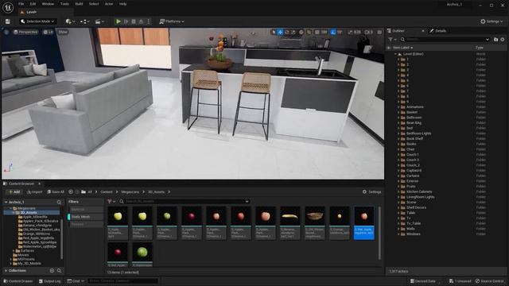
Task: Toggle the Texture filter
Action: tap(86, 224)
